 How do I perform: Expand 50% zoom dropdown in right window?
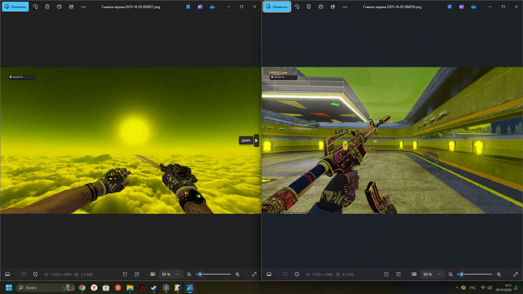click(x=439, y=274)
